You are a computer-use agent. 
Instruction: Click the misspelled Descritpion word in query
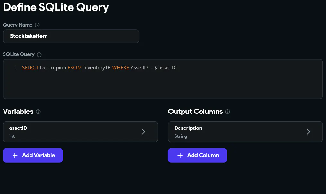click(x=53, y=68)
